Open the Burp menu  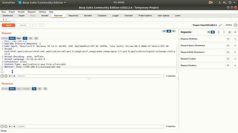pyautogui.click(x=3, y=12)
